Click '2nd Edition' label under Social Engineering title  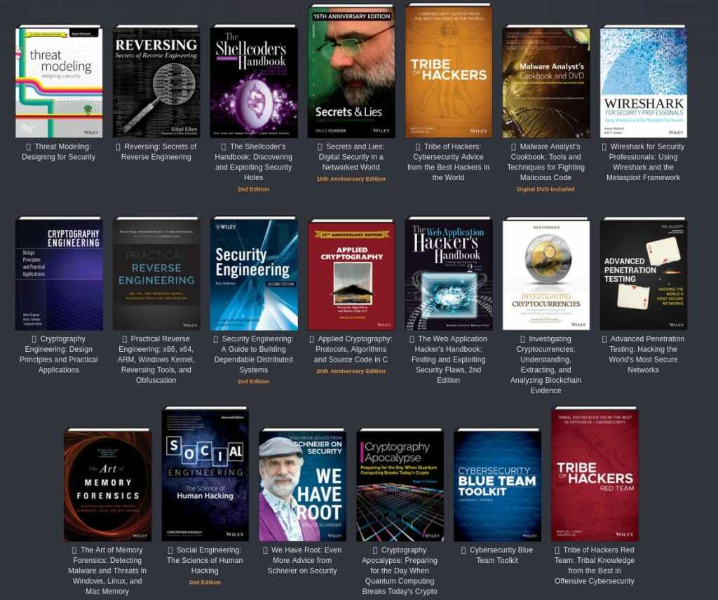tap(205, 582)
